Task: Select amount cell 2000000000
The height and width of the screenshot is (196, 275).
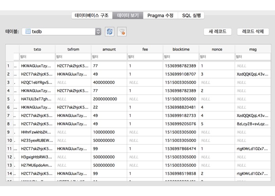Action: (109, 99)
